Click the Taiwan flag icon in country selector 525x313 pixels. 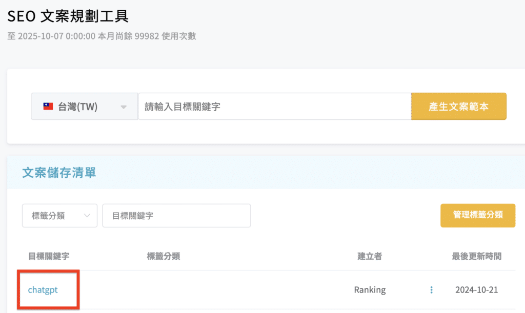(x=48, y=107)
